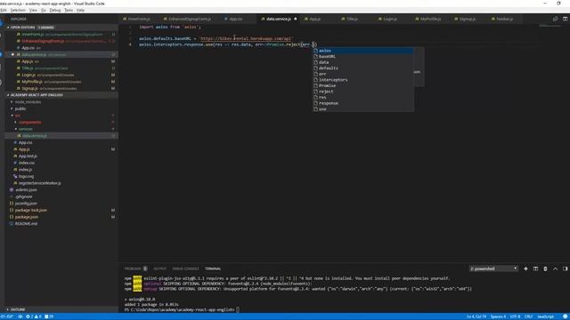Viewport: 570px width, 320px height.
Task: Open the Help menu
Action: coord(80,10)
